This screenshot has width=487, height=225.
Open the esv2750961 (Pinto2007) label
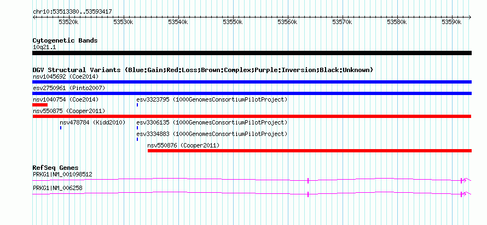tap(69, 88)
